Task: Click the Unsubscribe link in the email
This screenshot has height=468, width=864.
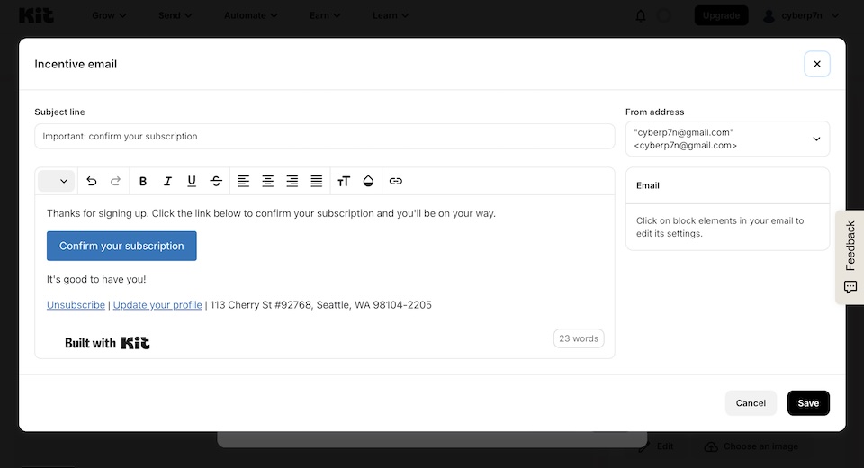Action: click(x=76, y=305)
